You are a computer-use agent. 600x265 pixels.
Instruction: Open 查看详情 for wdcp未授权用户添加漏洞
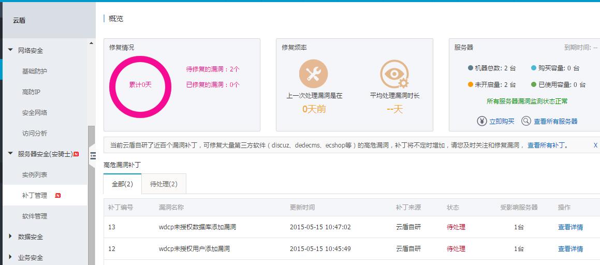pos(570,249)
